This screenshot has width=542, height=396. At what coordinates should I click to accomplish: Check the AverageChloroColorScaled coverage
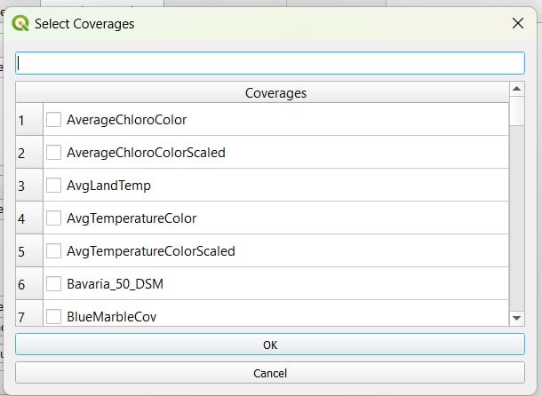coord(54,152)
